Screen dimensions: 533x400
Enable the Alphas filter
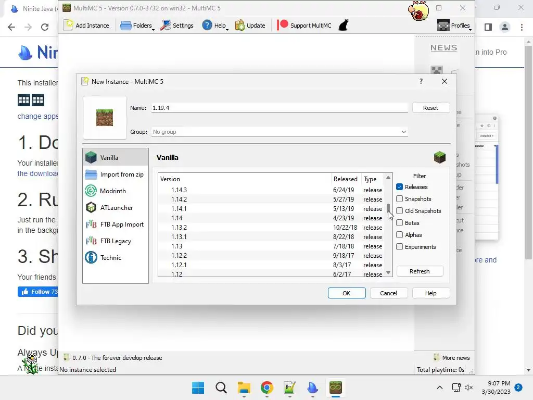pos(400,235)
